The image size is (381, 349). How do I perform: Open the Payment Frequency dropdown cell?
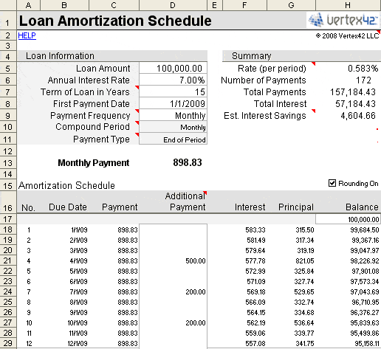(173, 115)
